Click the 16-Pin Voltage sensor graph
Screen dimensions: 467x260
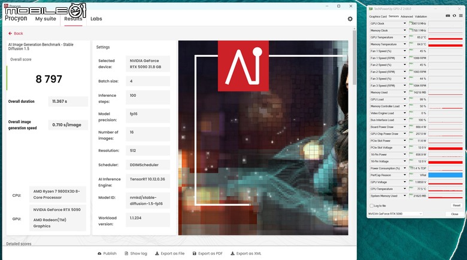[445, 161]
